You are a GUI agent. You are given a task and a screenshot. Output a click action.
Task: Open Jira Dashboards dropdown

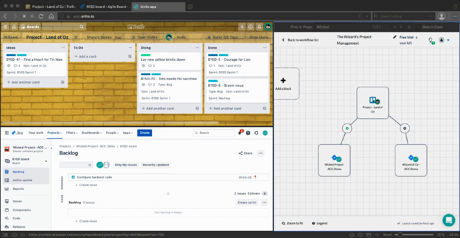coord(92,133)
